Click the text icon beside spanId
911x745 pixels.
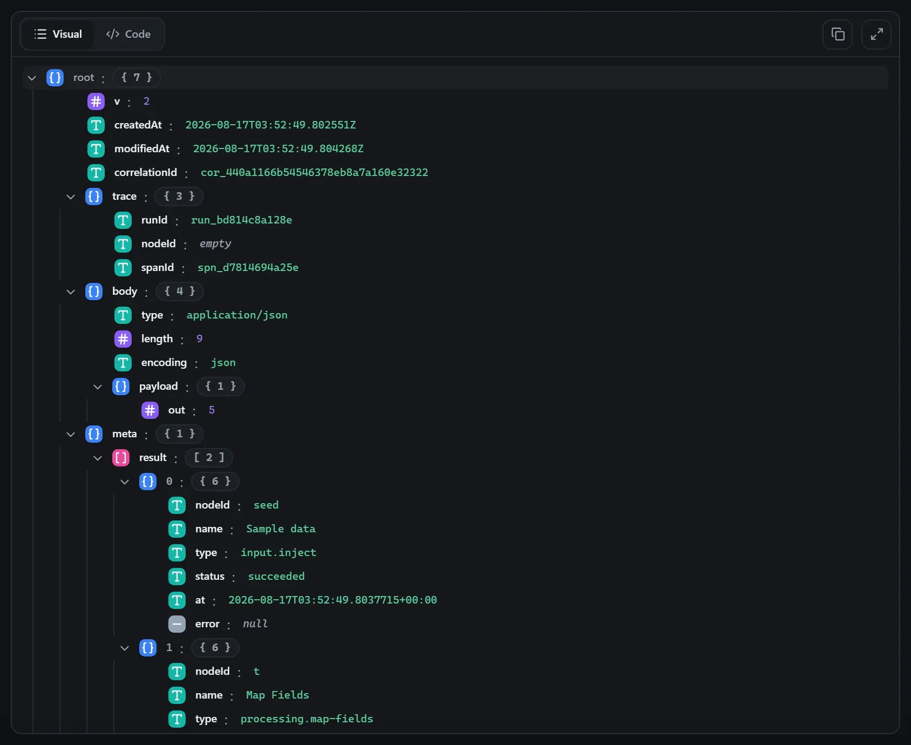tap(123, 268)
